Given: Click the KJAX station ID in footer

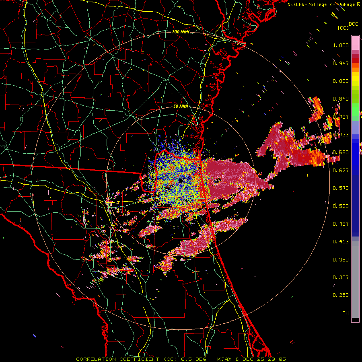Looking at the screenshot, I should tap(224, 359).
